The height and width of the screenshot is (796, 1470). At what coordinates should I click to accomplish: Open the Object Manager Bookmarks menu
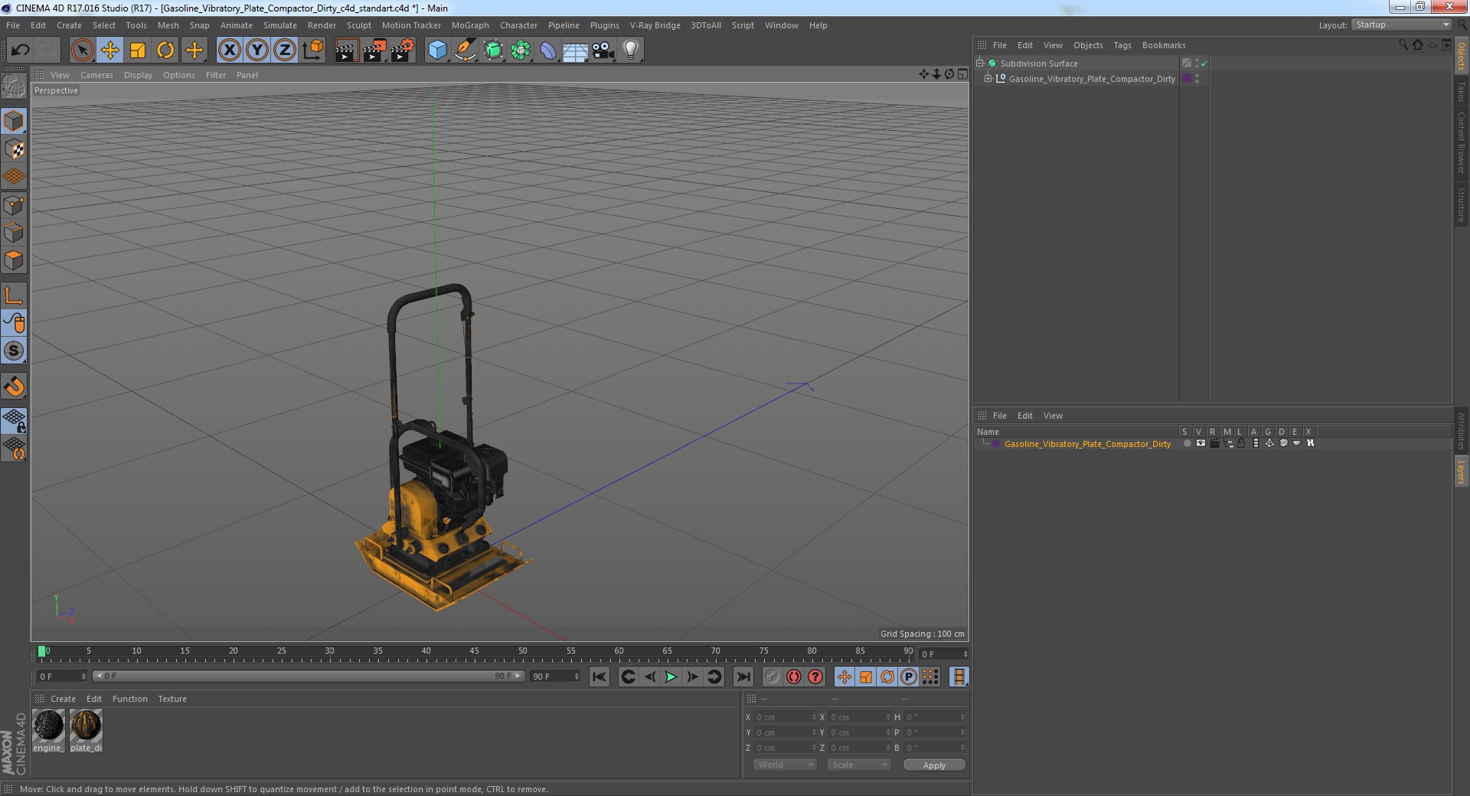point(1163,45)
